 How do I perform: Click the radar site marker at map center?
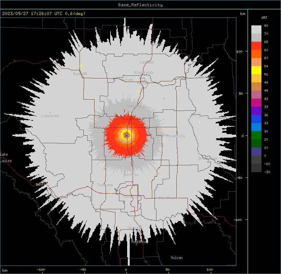tap(126, 135)
